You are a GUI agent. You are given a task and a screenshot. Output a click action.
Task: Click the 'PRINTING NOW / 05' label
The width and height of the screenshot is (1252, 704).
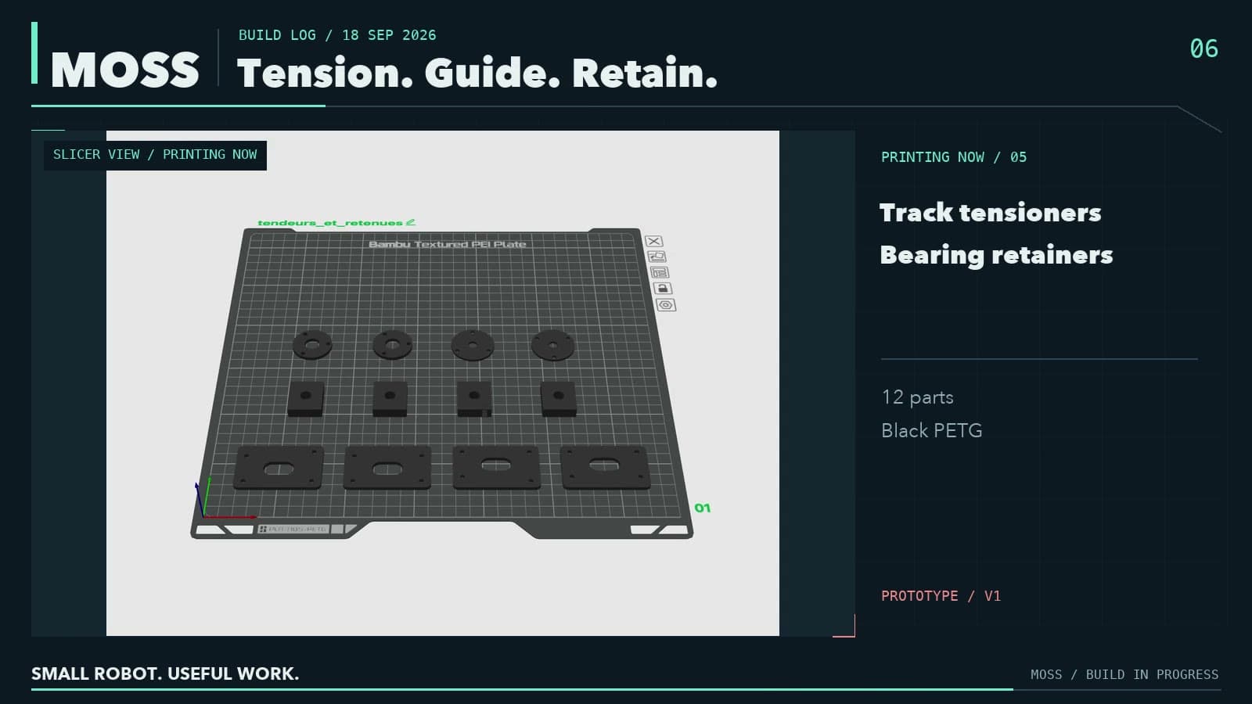pyautogui.click(x=954, y=157)
